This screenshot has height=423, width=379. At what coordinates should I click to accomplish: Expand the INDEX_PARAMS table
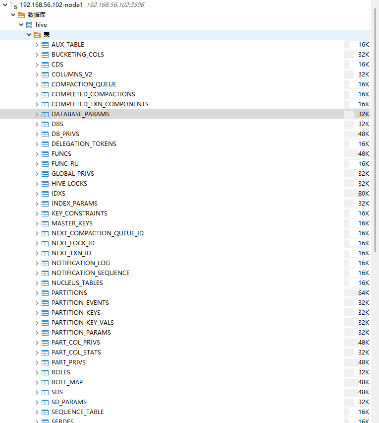[x=37, y=204]
